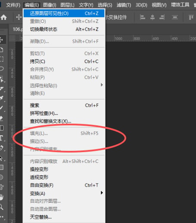Open the 增效工具 menu
The width and height of the screenshot is (196, 223).
tap(180, 5)
